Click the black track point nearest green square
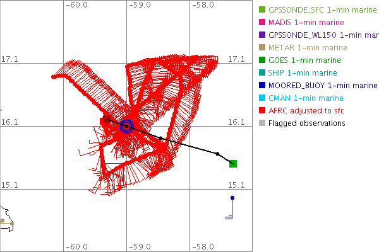379x252 pixels. [217, 154]
